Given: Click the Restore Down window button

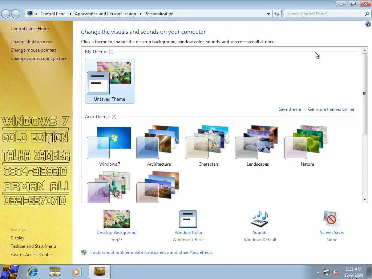Looking at the screenshot, I should coord(353,4).
